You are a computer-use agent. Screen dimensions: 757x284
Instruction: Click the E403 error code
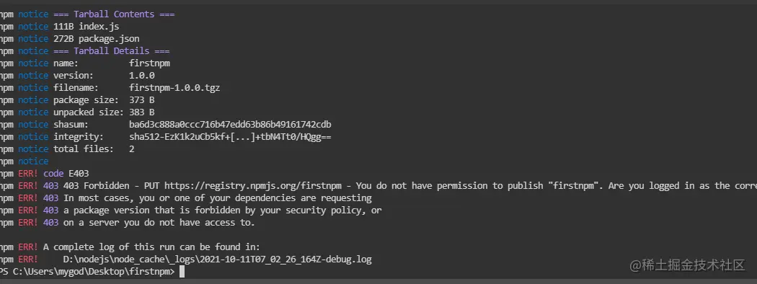79,174
